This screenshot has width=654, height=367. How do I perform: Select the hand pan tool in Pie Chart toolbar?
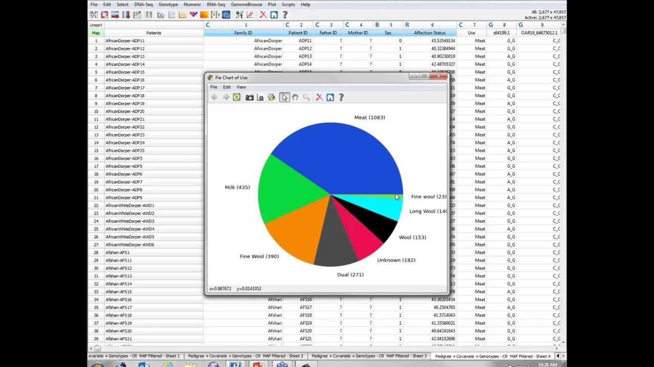coord(295,97)
